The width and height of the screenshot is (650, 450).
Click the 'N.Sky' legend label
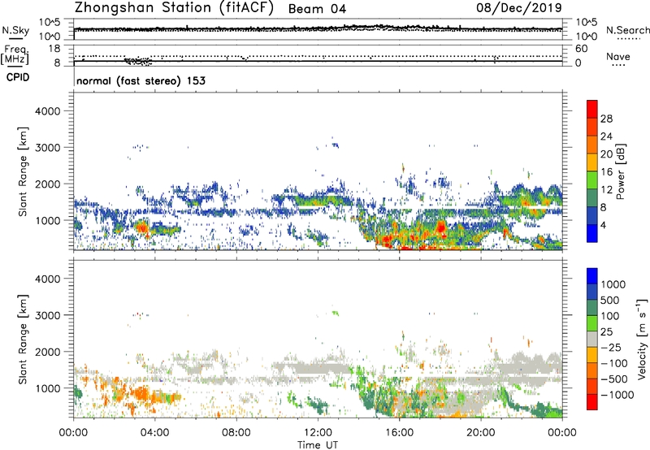coord(15,30)
